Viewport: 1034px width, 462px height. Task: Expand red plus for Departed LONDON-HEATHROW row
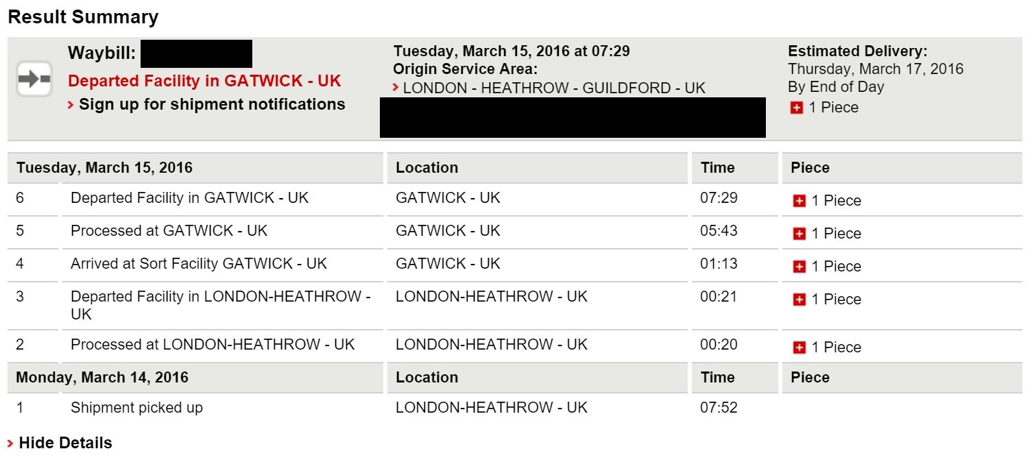tap(799, 300)
